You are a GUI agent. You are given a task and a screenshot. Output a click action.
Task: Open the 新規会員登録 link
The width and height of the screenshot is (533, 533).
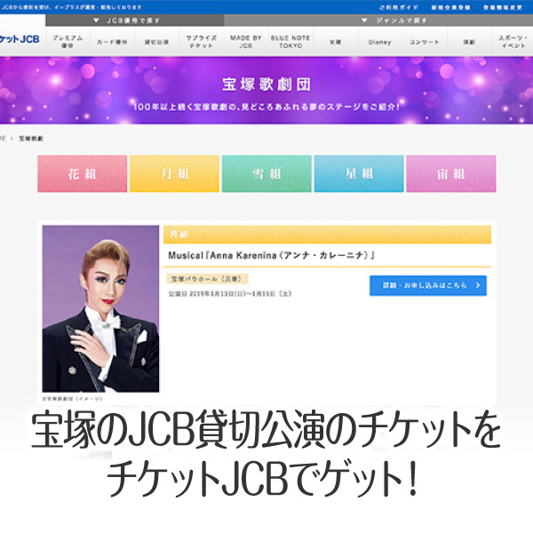pyautogui.click(x=450, y=7)
